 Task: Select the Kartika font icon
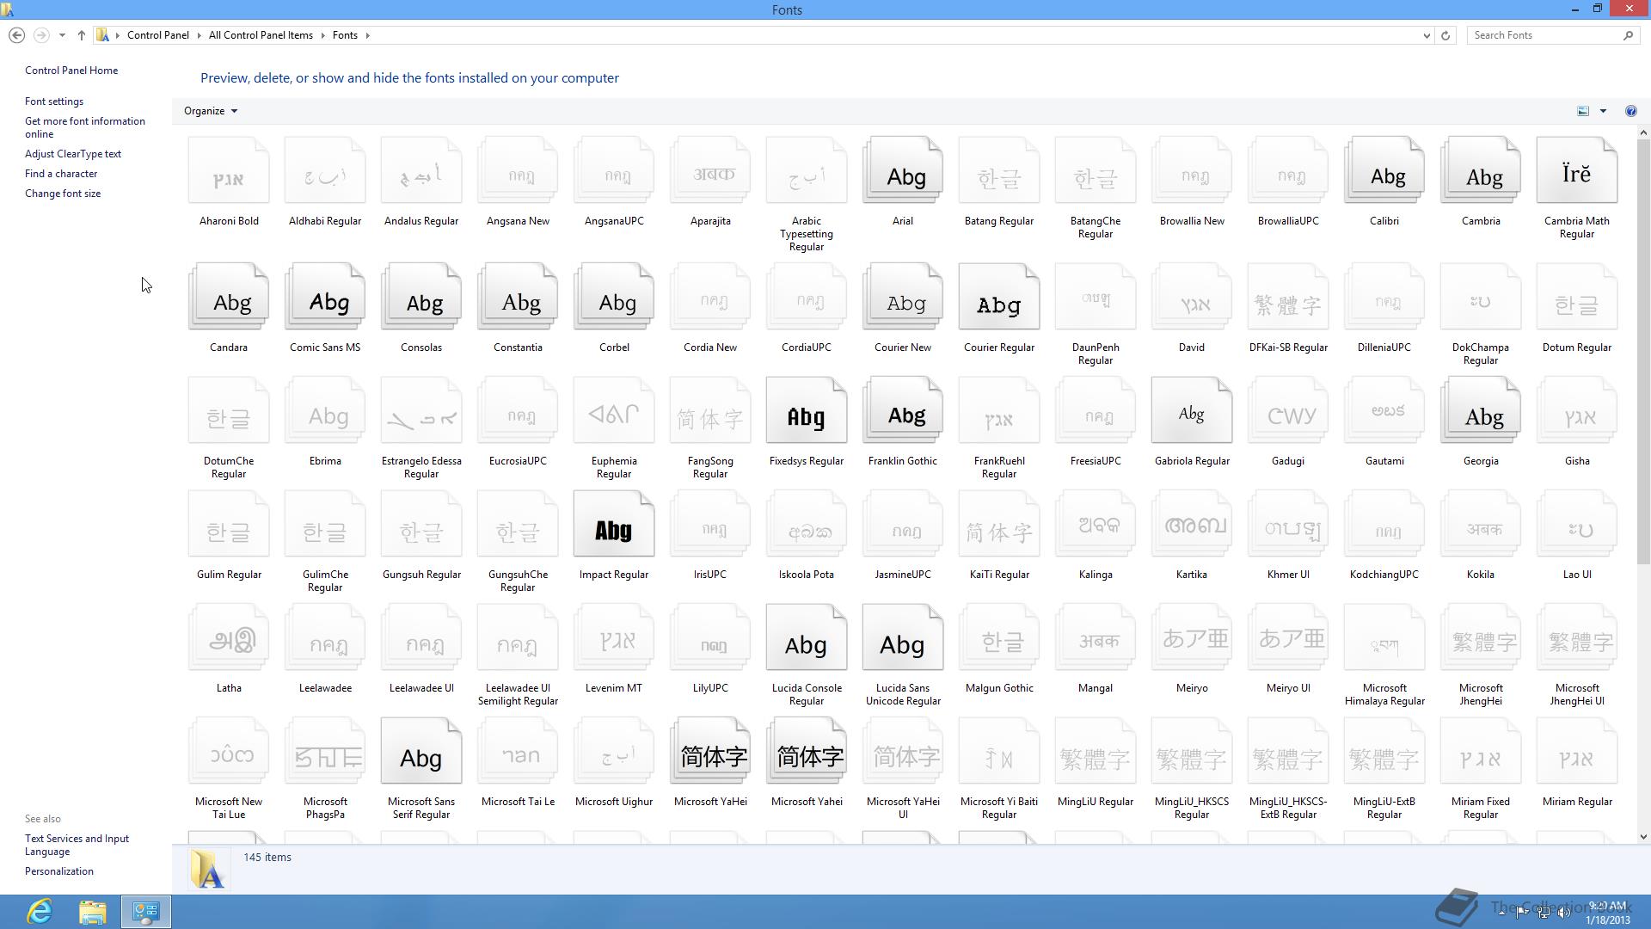click(1192, 525)
